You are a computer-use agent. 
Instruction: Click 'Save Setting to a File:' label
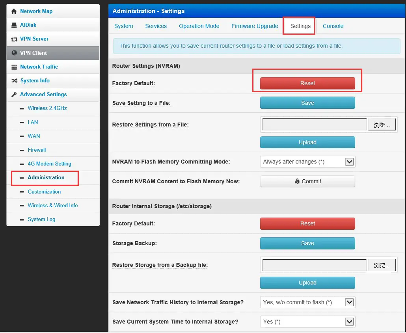(142, 103)
